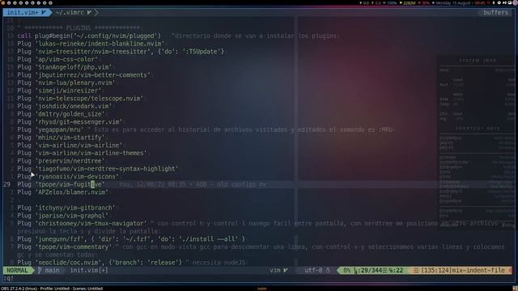Click line 'ryanoasis/vim-devicons'
The height and width of the screenshot is (291, 518).
click(x=68, y=176)
